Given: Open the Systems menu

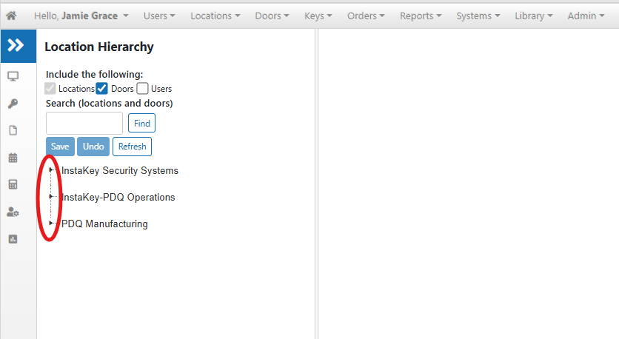Looking at the screenshot, I should pos(478,16).
